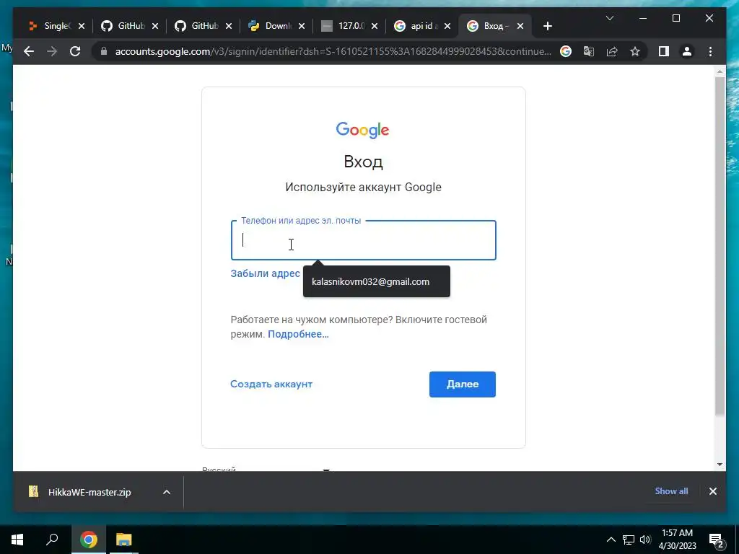Screen dimensions: 739x554
Task: Switch to the api id Google tab
Action: coord(416,26)
